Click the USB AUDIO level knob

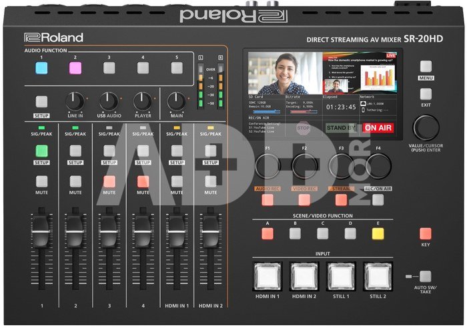[x=109, y=101]
